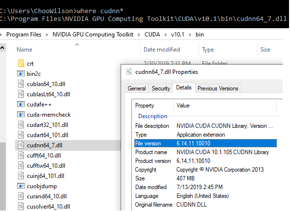The height and width of the screenshot is (211, 290).
Task: Click the bin breadcrumb segment
Action: [x=199, y=35]
